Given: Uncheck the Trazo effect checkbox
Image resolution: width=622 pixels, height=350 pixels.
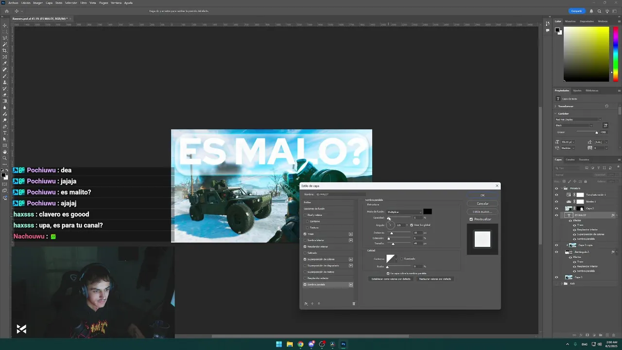Looking at the screenshot, I should tap(305, 234).
